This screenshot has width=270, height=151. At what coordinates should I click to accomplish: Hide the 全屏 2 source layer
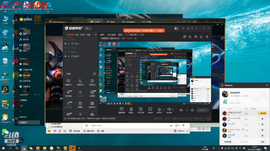(65, 56)
